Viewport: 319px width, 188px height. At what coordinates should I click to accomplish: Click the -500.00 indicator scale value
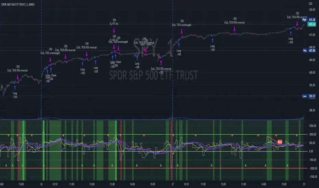312,160
